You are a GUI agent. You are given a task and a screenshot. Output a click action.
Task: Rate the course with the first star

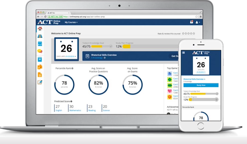(183, 34)
